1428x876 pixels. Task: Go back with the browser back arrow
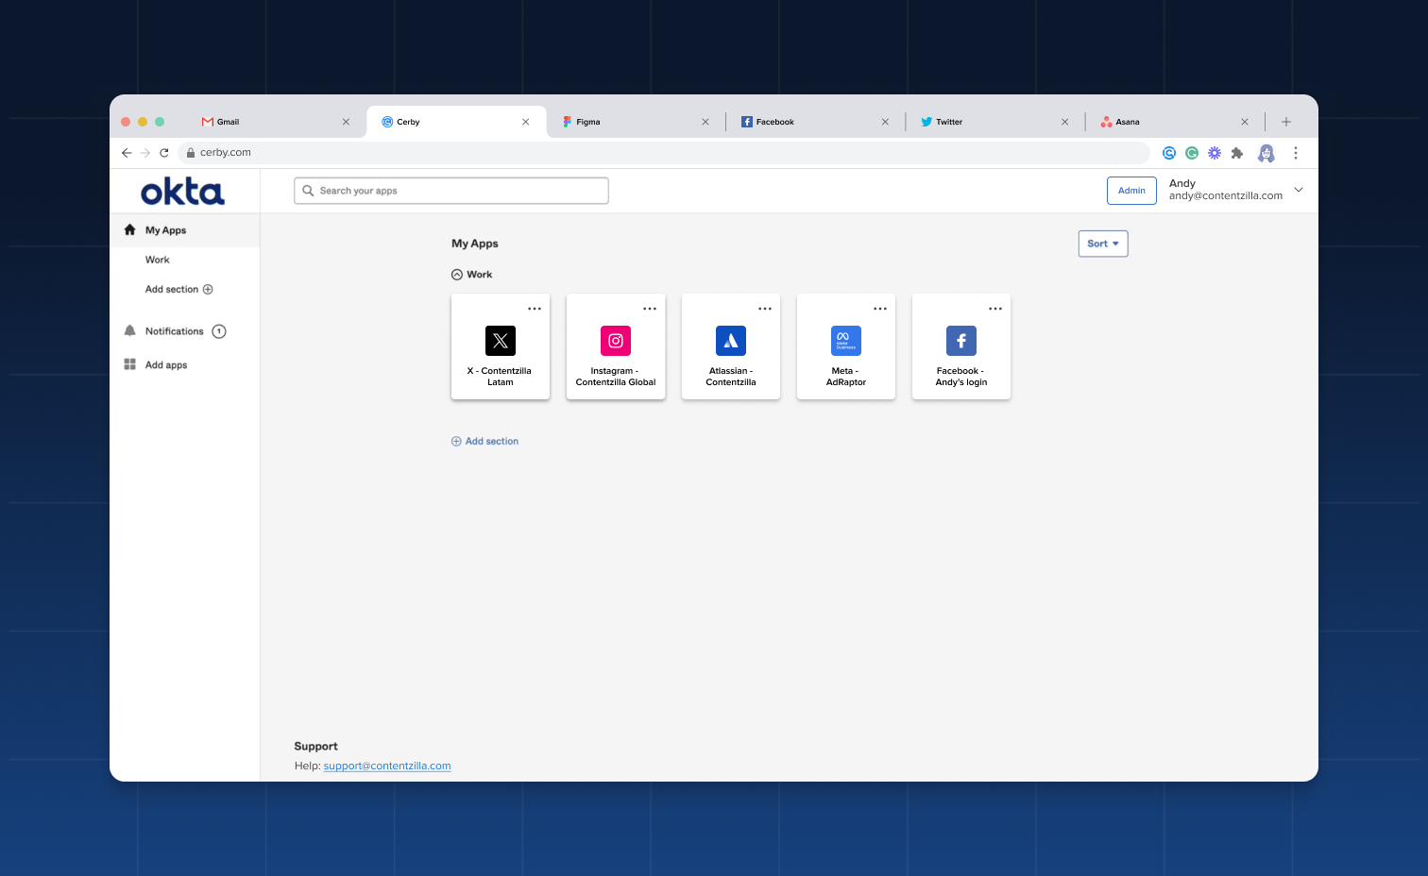coord(127,153)
